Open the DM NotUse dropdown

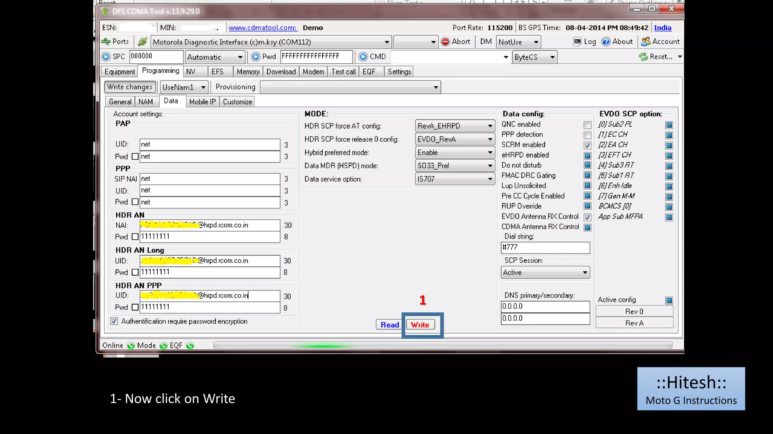519,42
